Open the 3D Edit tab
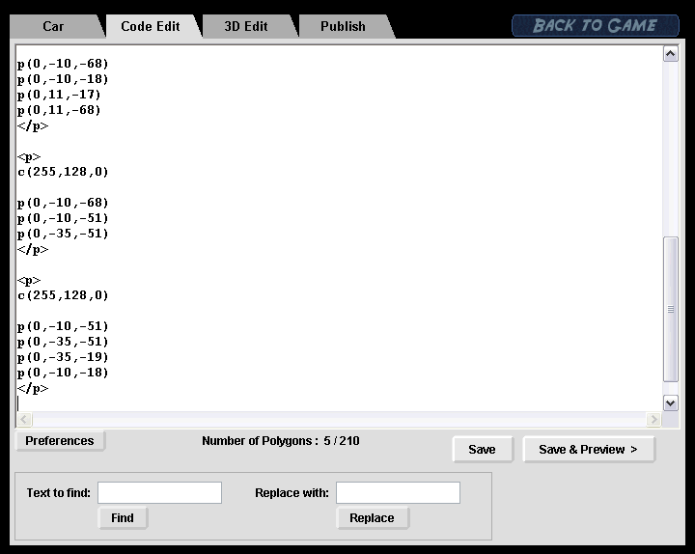Viewport: 695px width, 554px height. [246, 26]
